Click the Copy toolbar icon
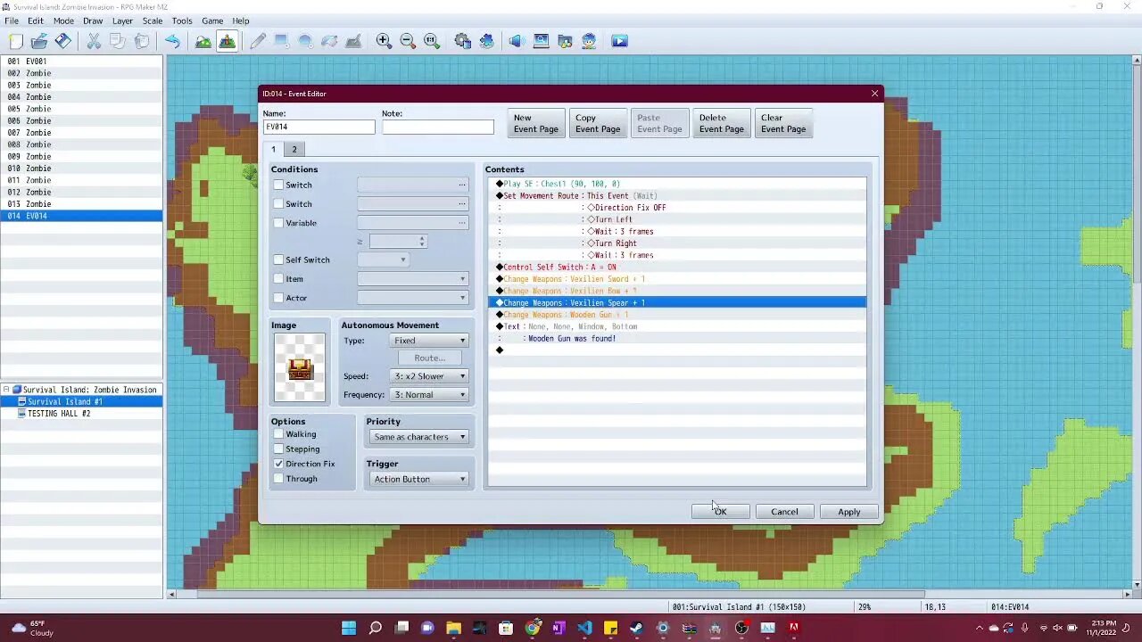1142x642 pixels. click(x=117, y=41)
